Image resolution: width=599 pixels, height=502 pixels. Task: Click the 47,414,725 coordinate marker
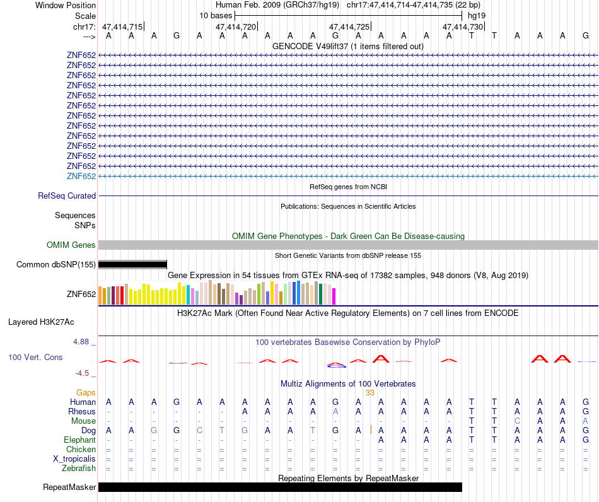pyautogui.click(x=349, y=26)
